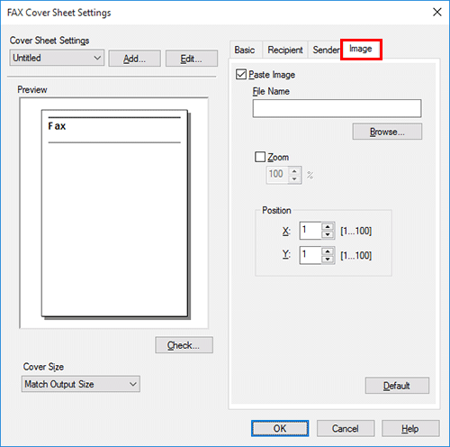450x447 pixels.
Task: Close the FAX Cover Sheet Settings dialog
Action: click(x=437, y=13)
